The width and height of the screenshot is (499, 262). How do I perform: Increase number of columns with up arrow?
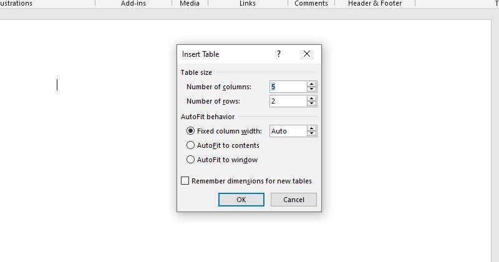pyautogui.click(x=311, y=84)
